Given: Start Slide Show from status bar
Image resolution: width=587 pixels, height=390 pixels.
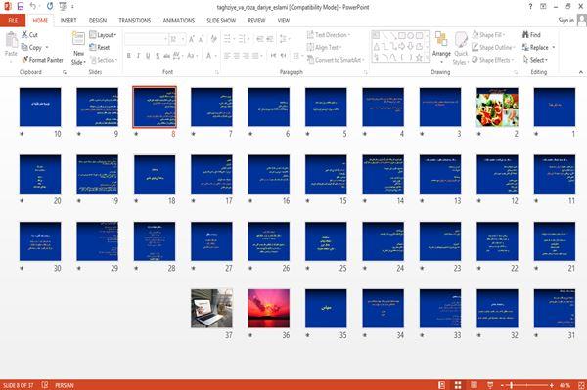Looking at the screenshot, I should coord(490,385).
